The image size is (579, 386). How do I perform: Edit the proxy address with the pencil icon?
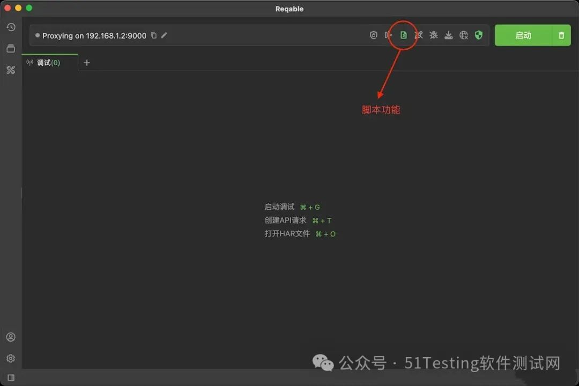point(164,35)
